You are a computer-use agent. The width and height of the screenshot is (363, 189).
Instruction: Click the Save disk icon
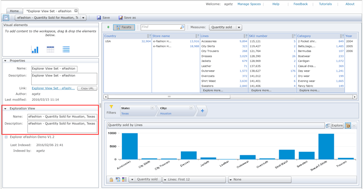point(99,18)
